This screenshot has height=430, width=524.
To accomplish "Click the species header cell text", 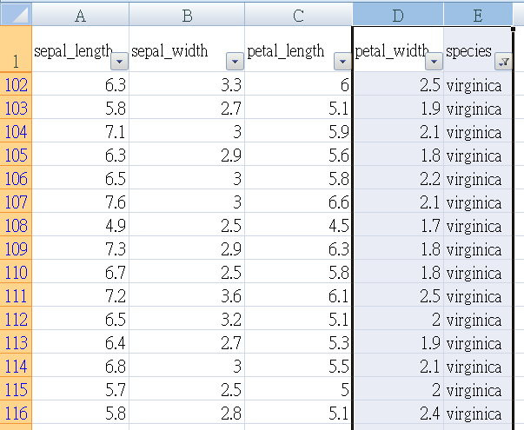I will [x=468, y=51].
